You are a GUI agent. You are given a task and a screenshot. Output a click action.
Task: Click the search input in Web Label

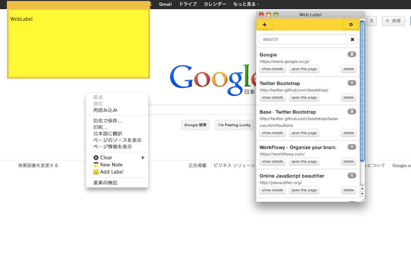(x=308, y=39)
